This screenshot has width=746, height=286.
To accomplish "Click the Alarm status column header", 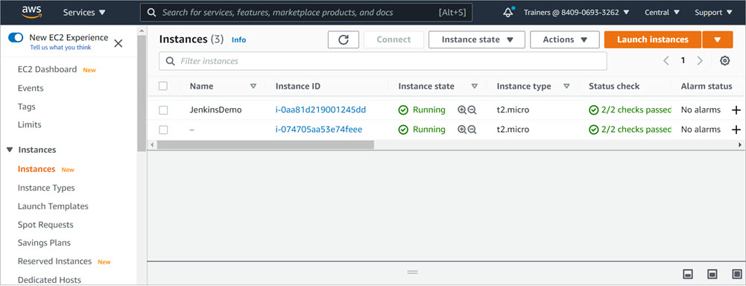I will pyautogui.click(x=706, y=86).
